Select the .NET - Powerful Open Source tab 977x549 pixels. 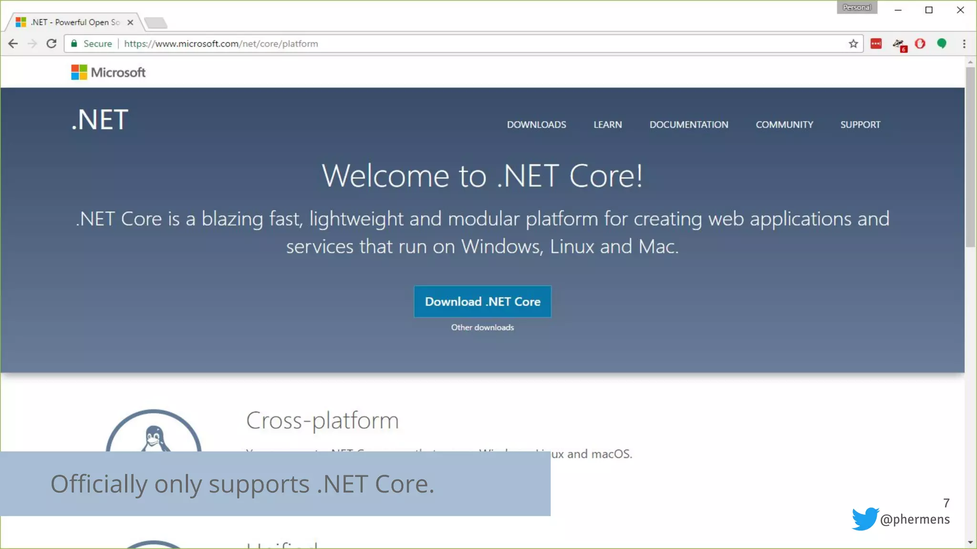click(74, 22)
